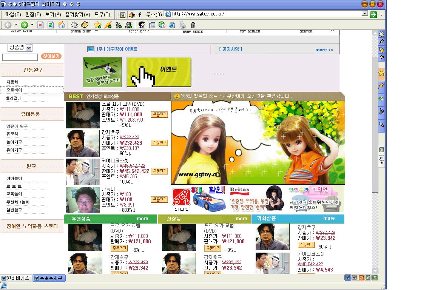Click the 여아놀이 category text
435x290 pixels.
click(14, 178)
